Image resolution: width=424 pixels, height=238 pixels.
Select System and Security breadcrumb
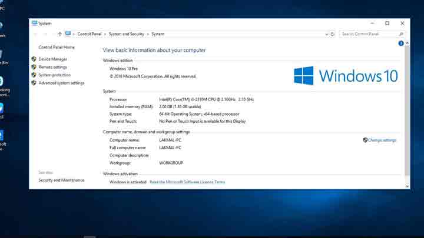coord(126,34)
